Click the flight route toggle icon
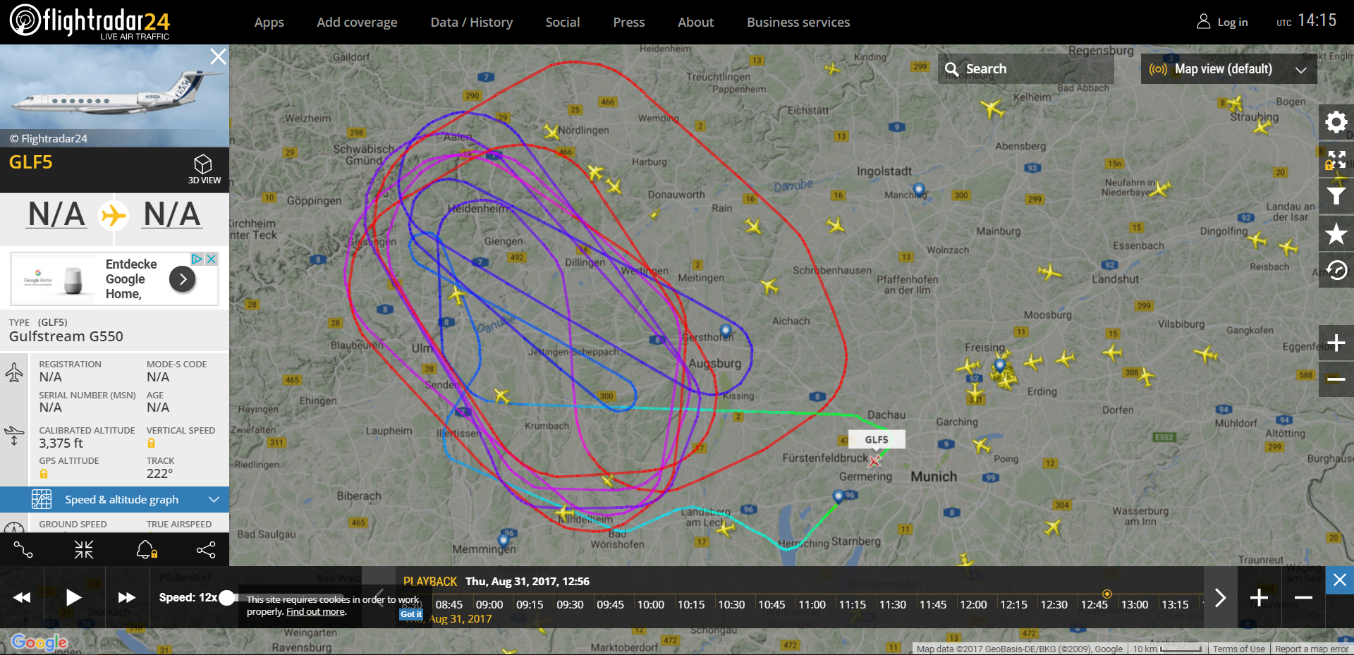The image size is (1354, 655). (23, 550)
